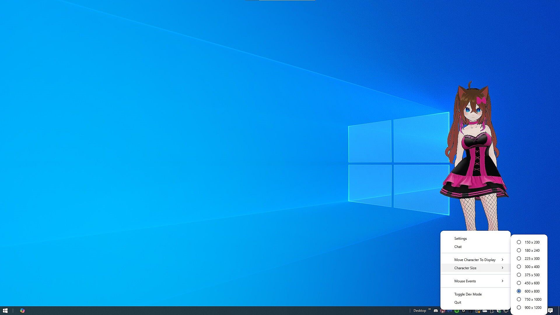560x315 pixels.
Task: Quit the application via menu
Action: (458, 302)
